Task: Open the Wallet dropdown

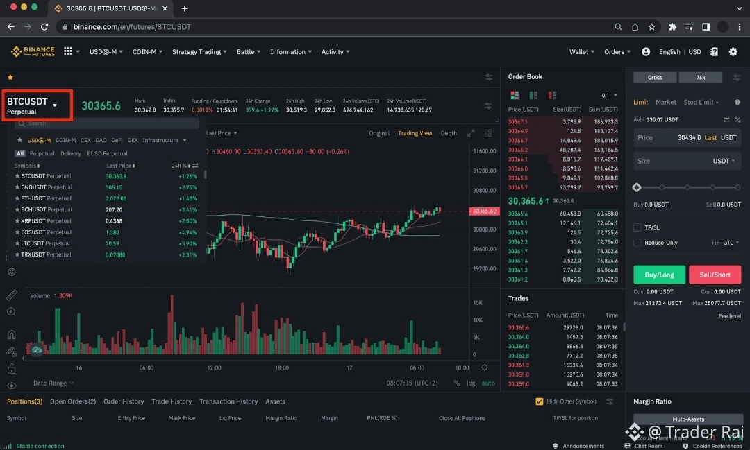Action: 582,51
